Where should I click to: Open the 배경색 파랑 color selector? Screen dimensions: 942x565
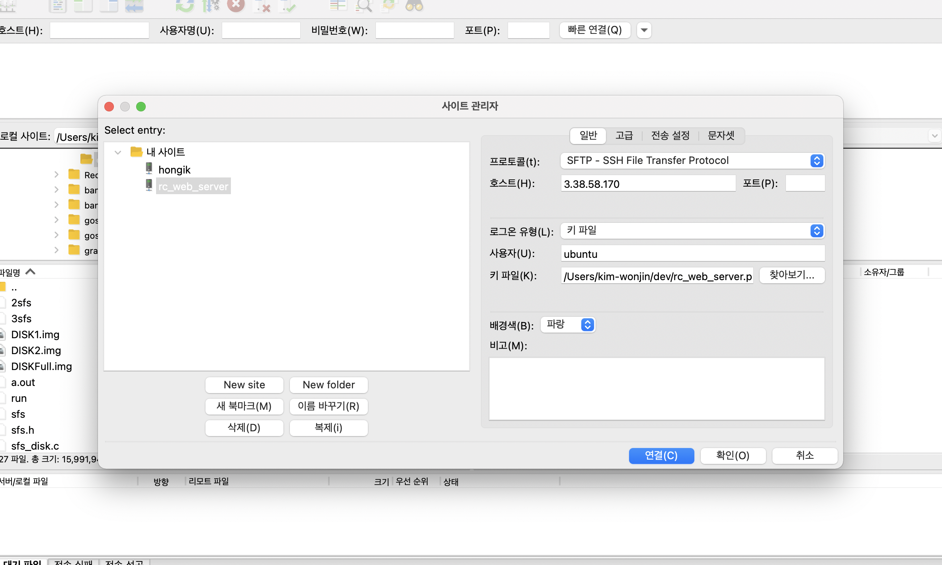coord(568,325)
